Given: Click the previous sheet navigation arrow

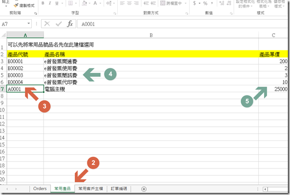Looking at the screenshot, I should (x=7, y=189).
